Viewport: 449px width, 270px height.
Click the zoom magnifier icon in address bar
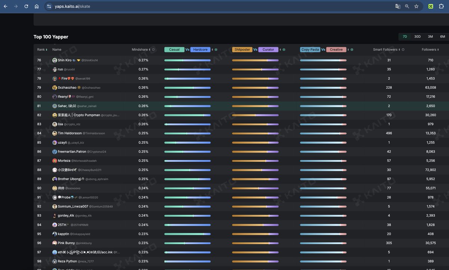(x=407, y=6)
